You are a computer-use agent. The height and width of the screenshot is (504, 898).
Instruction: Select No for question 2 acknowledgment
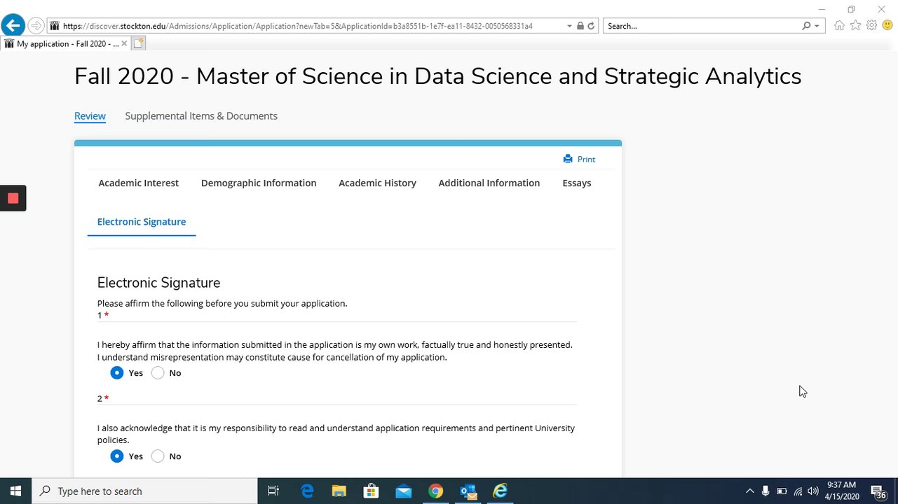[x=158, y=456]
